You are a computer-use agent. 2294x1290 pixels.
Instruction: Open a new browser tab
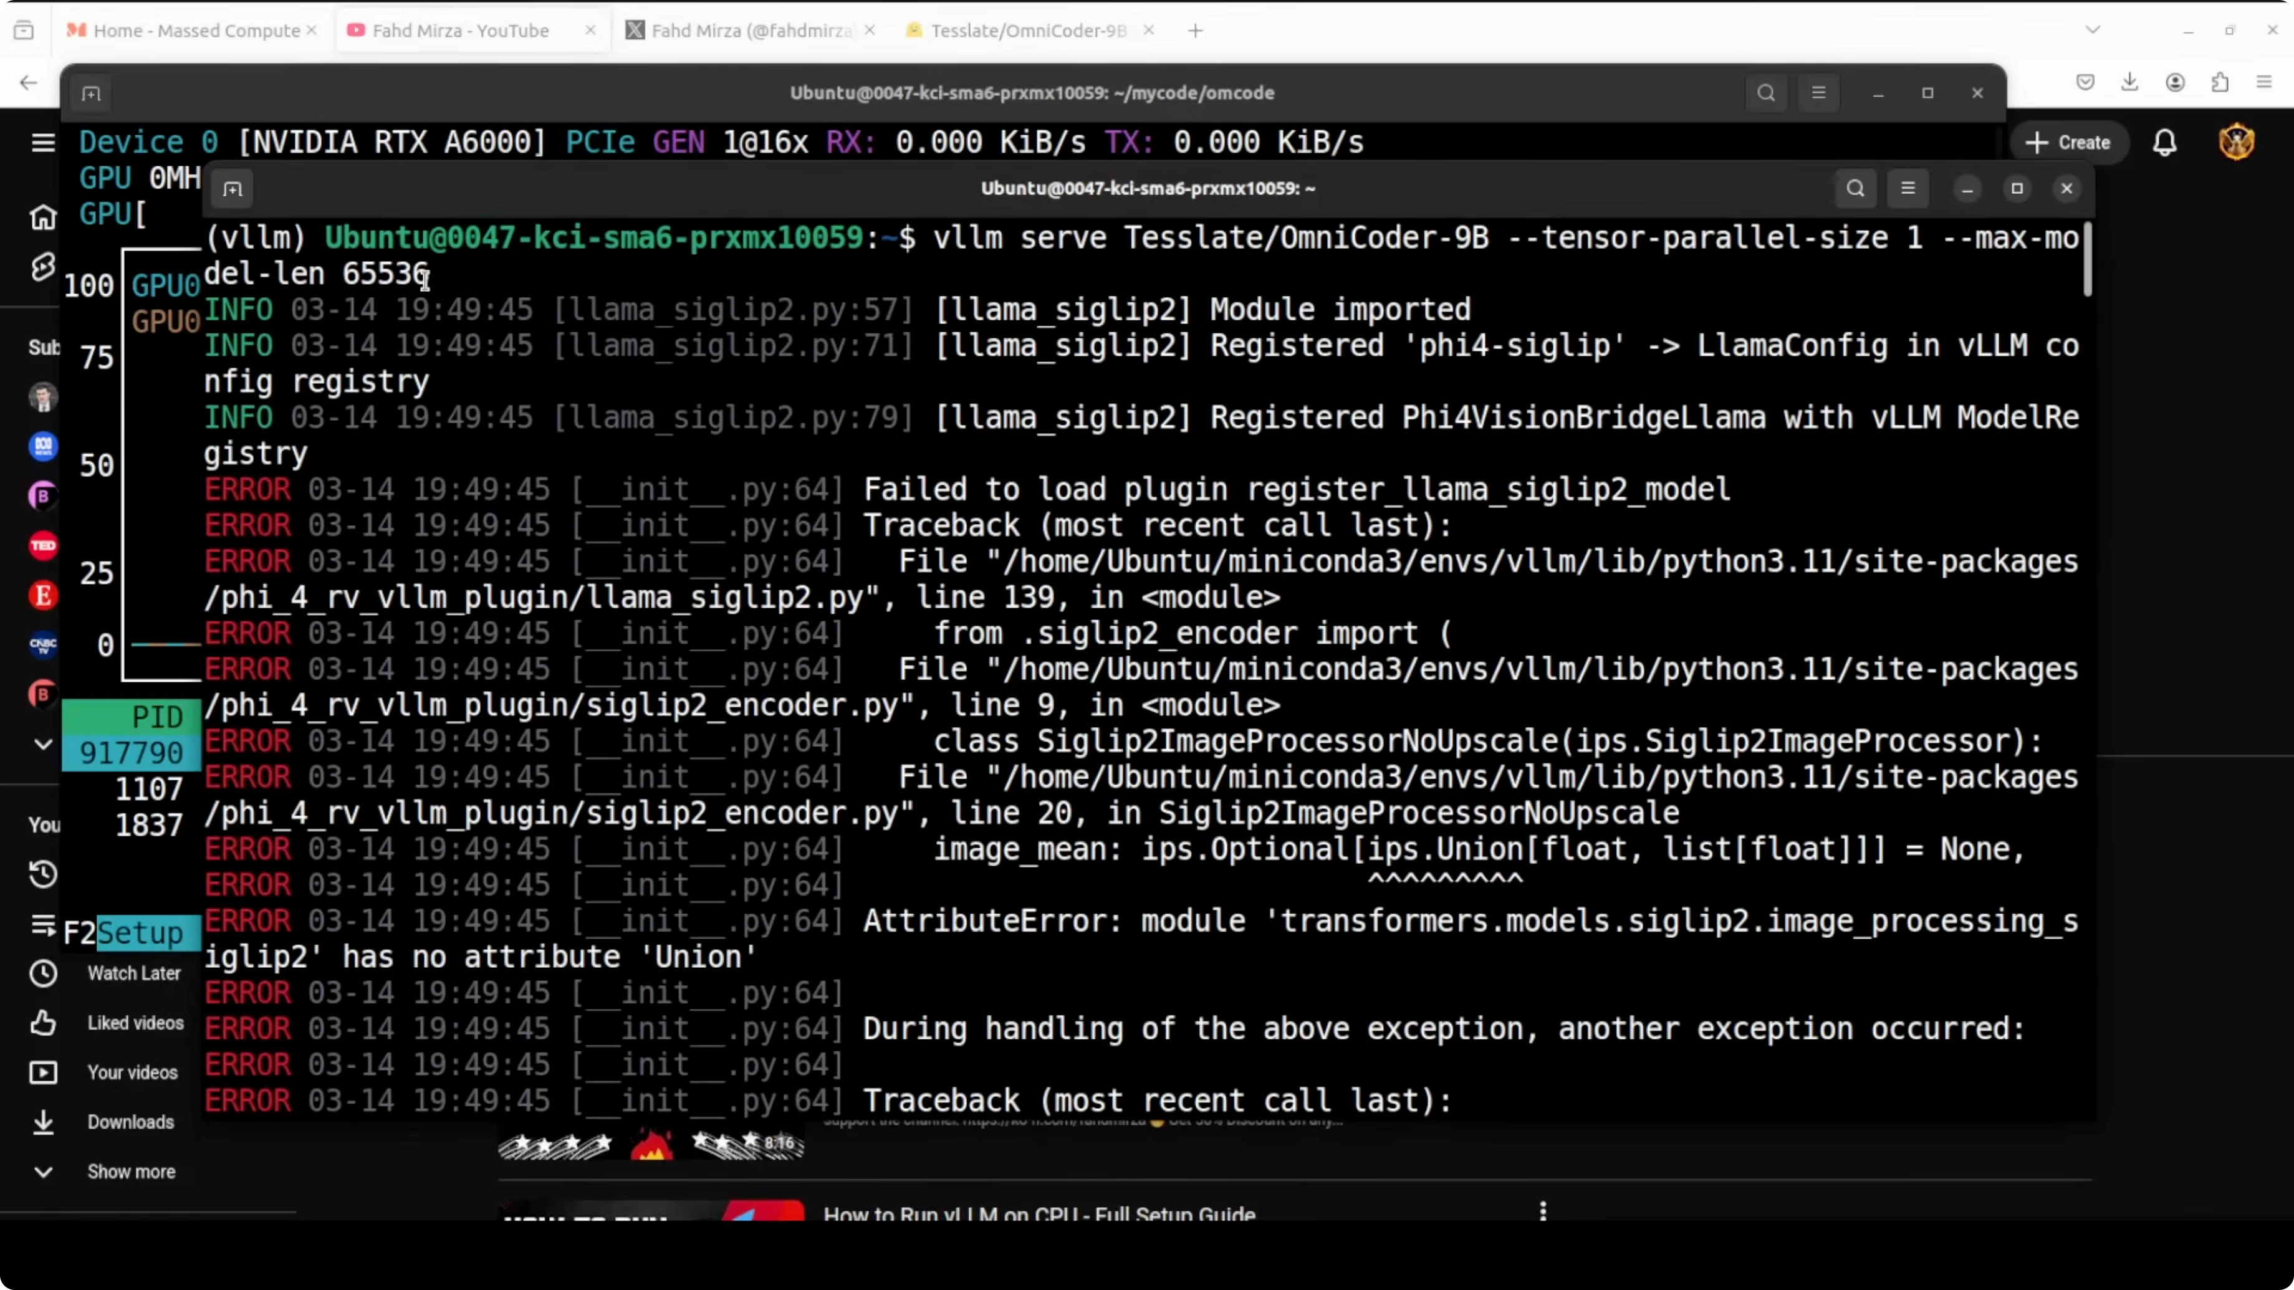[1195, 31]
